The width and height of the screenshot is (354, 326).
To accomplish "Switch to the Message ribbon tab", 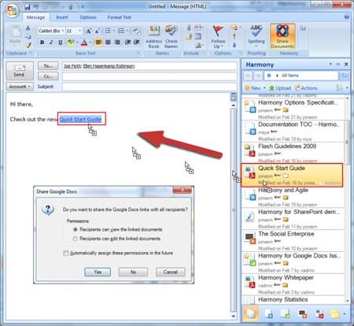I will (35, 17).
